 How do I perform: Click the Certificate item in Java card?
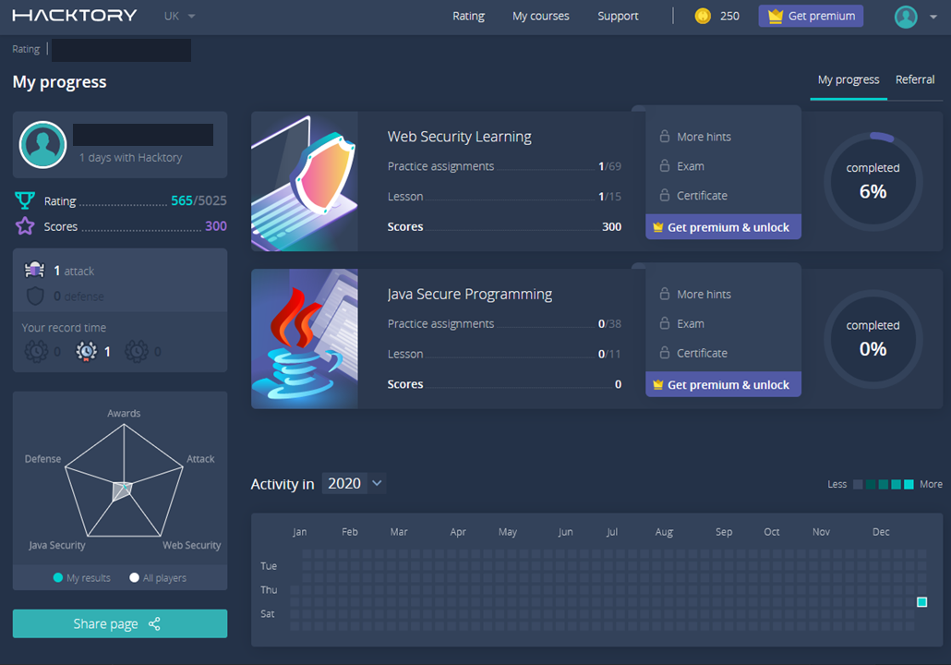tap(702, 353)
